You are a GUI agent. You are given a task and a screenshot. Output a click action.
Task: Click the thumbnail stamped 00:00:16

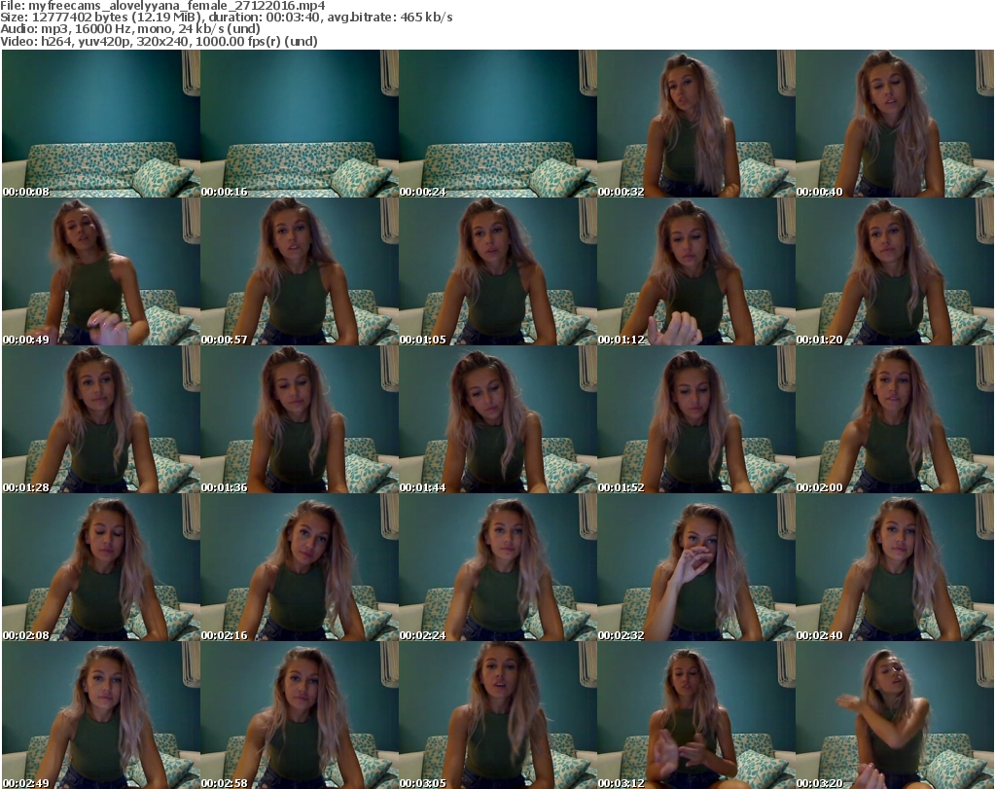click(x=300, y=124)
